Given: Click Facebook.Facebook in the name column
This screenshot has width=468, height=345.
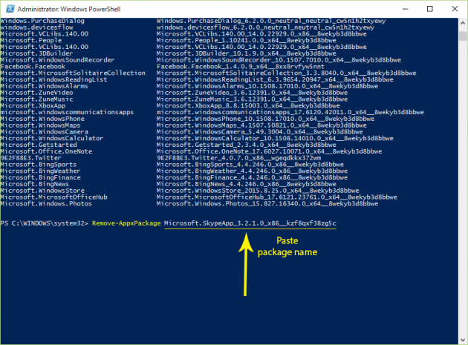Looking at the screenshot, I should click(33, 67).
